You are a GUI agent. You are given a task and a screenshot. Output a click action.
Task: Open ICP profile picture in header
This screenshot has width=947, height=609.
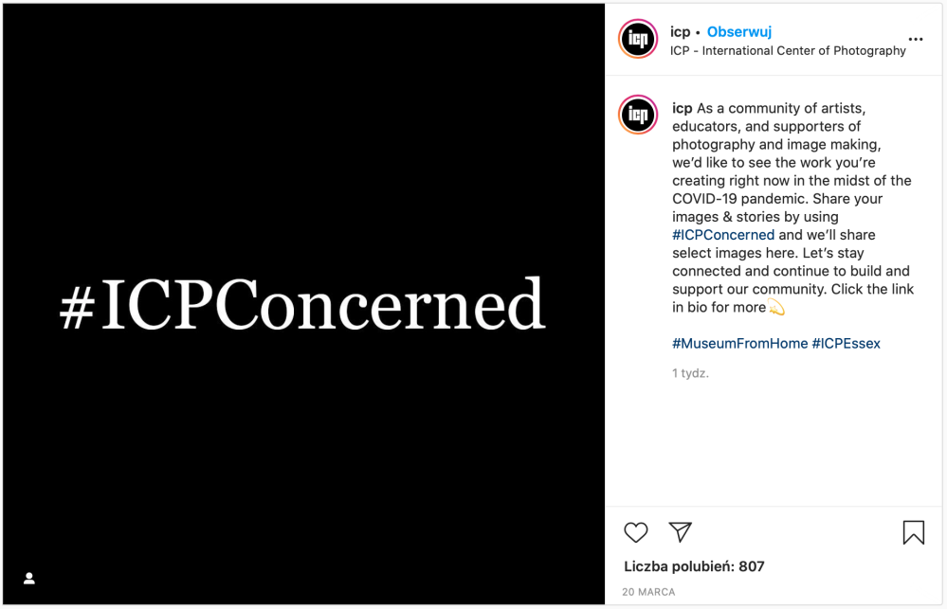click(x=638, y=39)
